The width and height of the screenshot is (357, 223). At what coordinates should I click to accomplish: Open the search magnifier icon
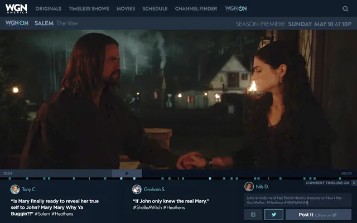click(345, 9)
